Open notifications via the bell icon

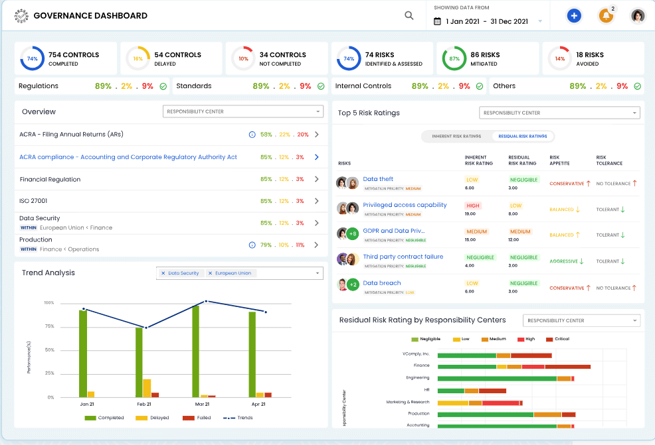(x=606, y=15)
